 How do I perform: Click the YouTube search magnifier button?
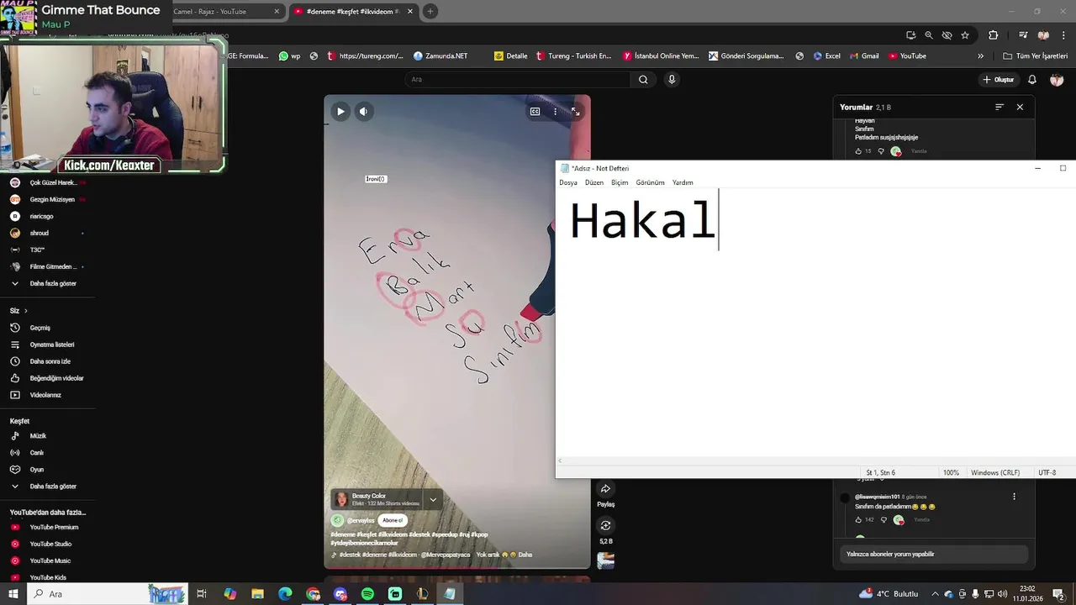(x=643, y=79)
